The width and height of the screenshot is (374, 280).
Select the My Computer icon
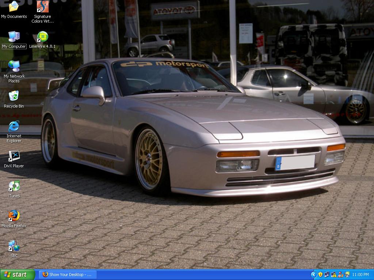[x=14, y=36]
